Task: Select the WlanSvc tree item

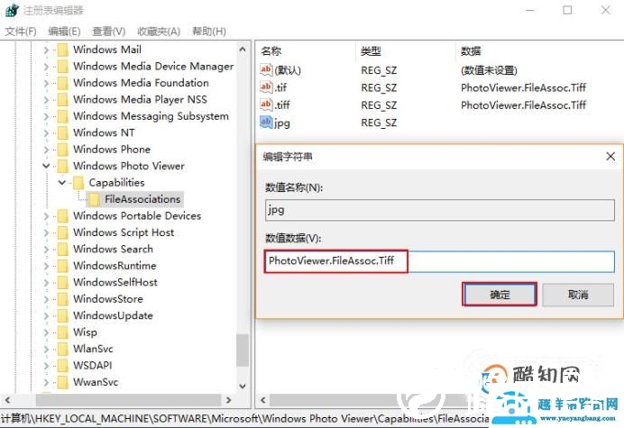Action: click(x=93, y=349)
